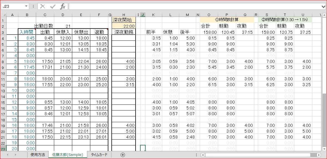The width and height of the screenshot is (327, 159).
Task: Select row 23 header
Action: [3, 148]
